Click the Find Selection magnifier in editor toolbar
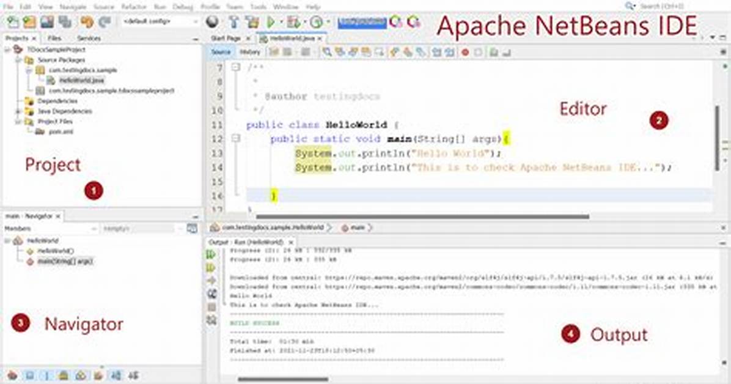 (x=327, y=52)
